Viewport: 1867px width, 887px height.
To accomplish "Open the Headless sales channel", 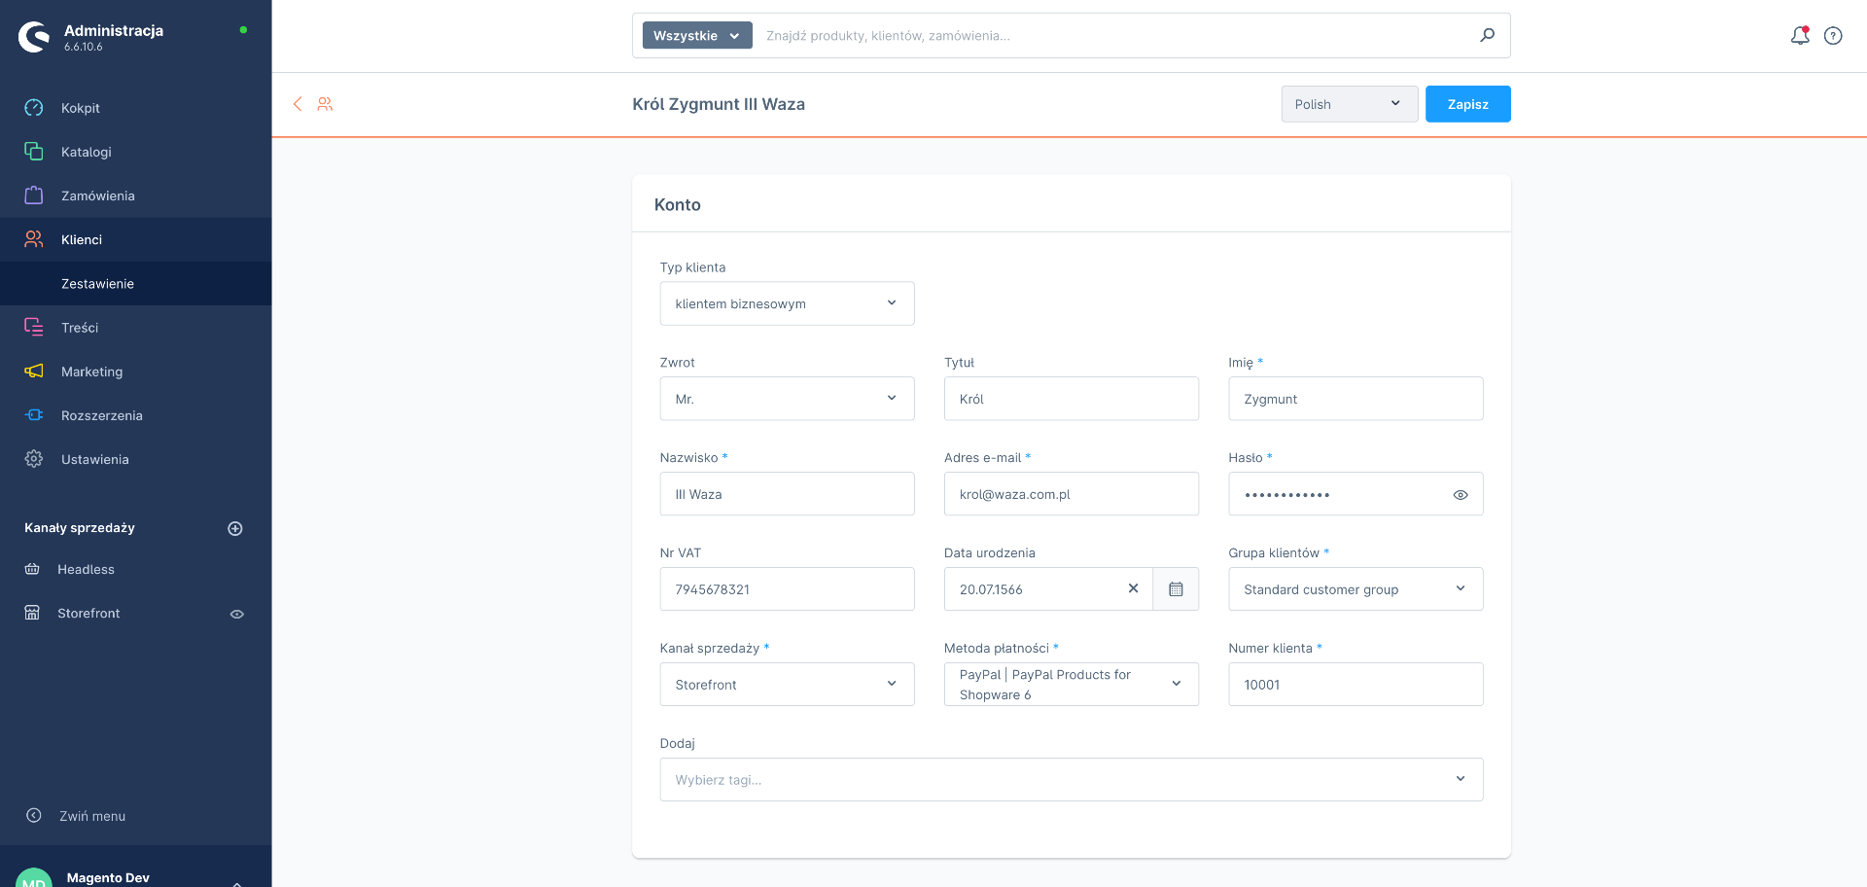I will [x=86, y=569].
